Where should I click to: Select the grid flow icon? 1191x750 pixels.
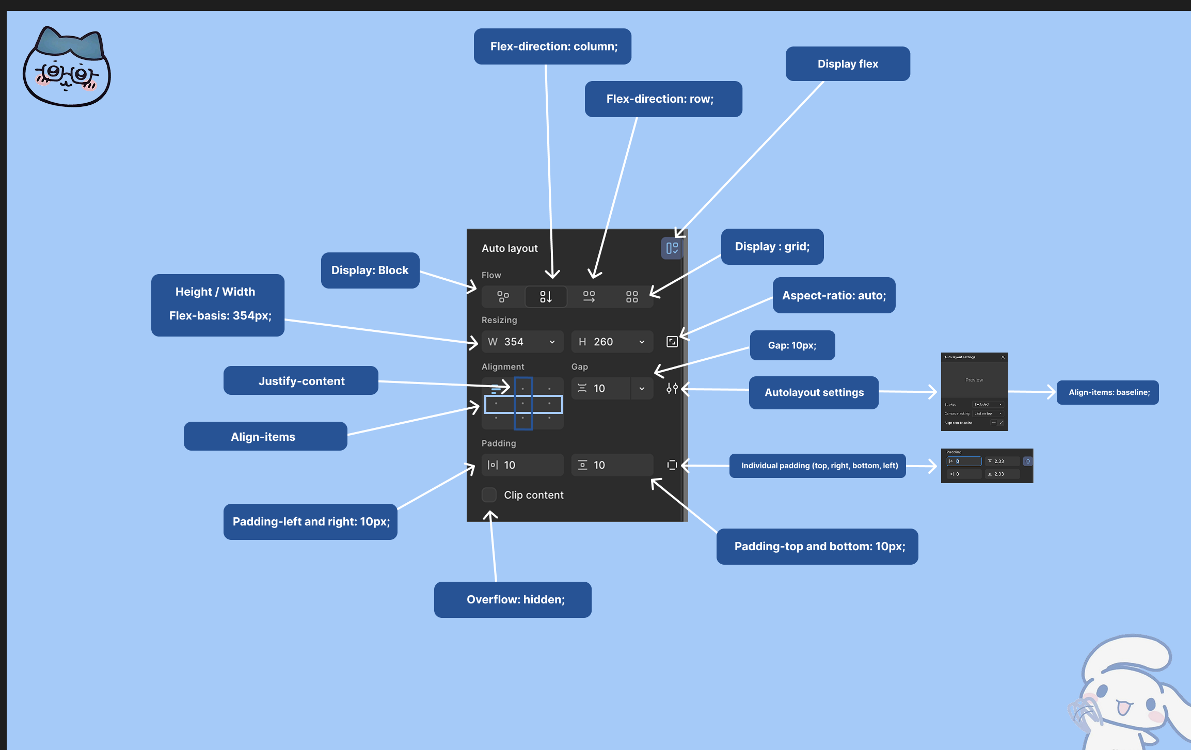tap(632, 297)
